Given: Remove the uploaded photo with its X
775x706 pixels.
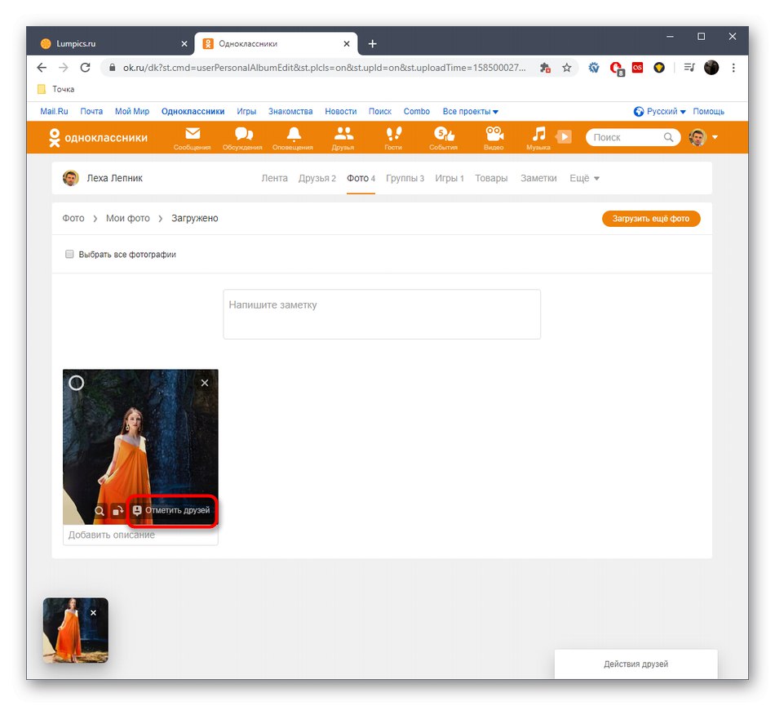Looking at the screenshot, I should click(x=205, y=383).
